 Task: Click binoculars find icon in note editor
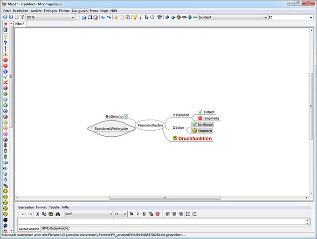coord(58,214)
